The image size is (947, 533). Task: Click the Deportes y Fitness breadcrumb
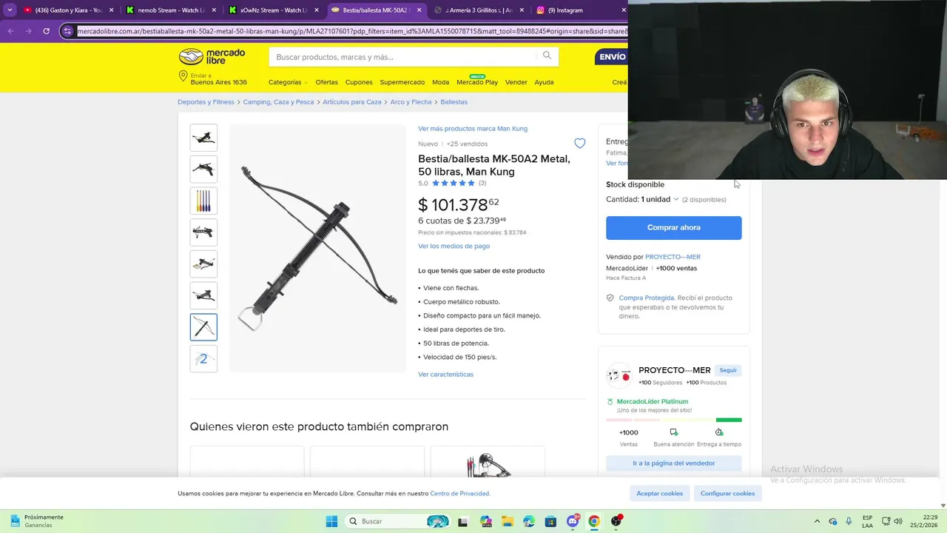tap(206, 102)
